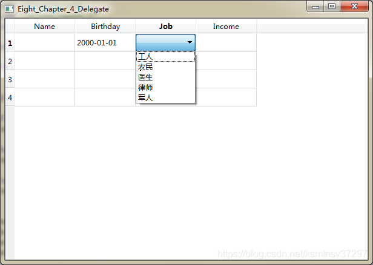Click the Job column header

pyautogui.click(x=165, y=27)
